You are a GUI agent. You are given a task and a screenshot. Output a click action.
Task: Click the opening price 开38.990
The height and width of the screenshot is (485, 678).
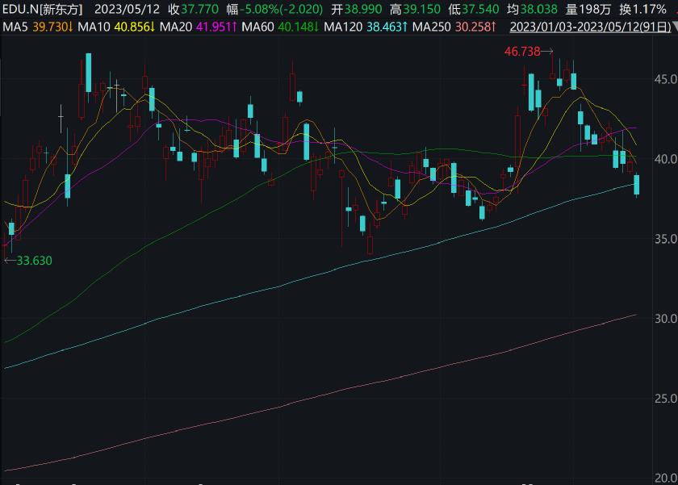tap(357, 9)
